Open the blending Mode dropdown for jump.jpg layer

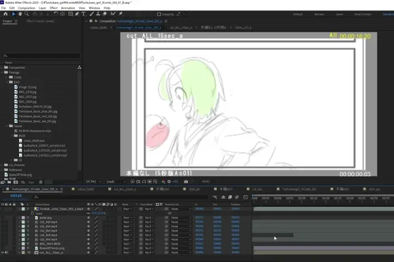pos(128,218)
